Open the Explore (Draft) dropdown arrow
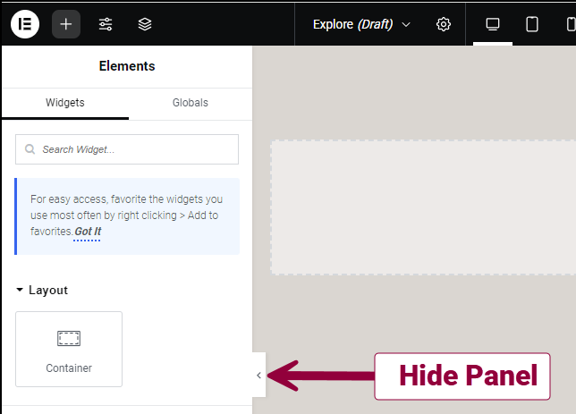The height and width of the screenshot is (414, 576). click(x=406, y=25)
